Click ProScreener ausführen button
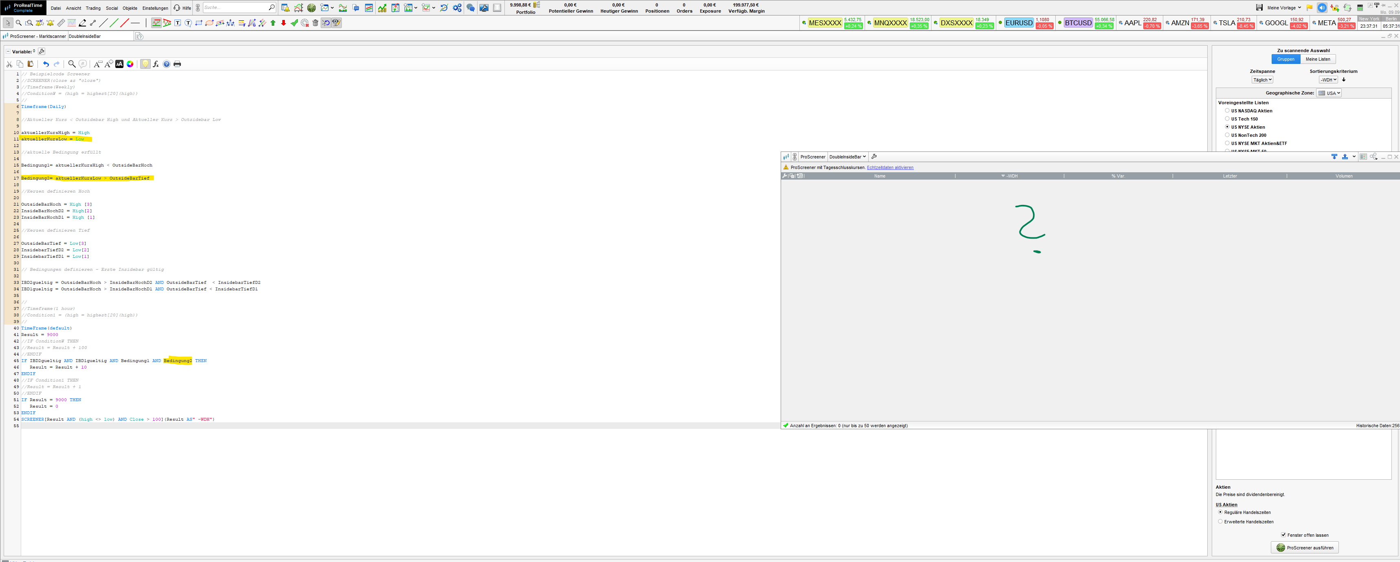1400x562 pixels. [x=1304, y=547]
